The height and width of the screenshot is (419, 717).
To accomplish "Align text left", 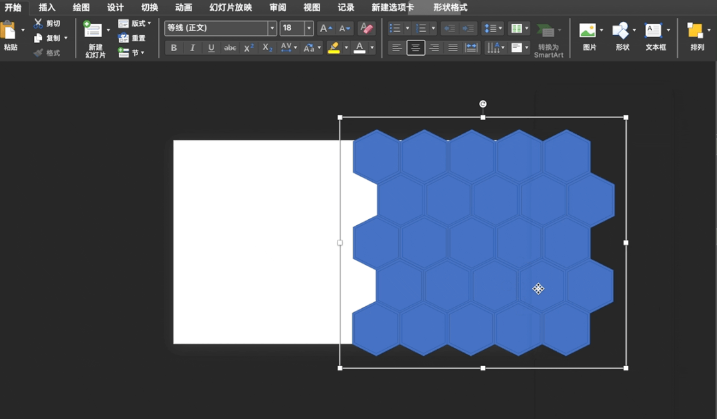I will [x=397, y=48].
